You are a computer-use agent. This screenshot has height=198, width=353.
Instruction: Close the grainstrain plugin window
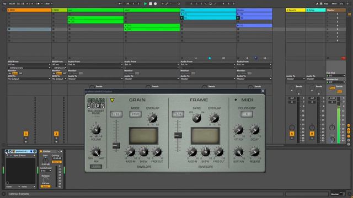pyautogui.click(x=263, y=91)
